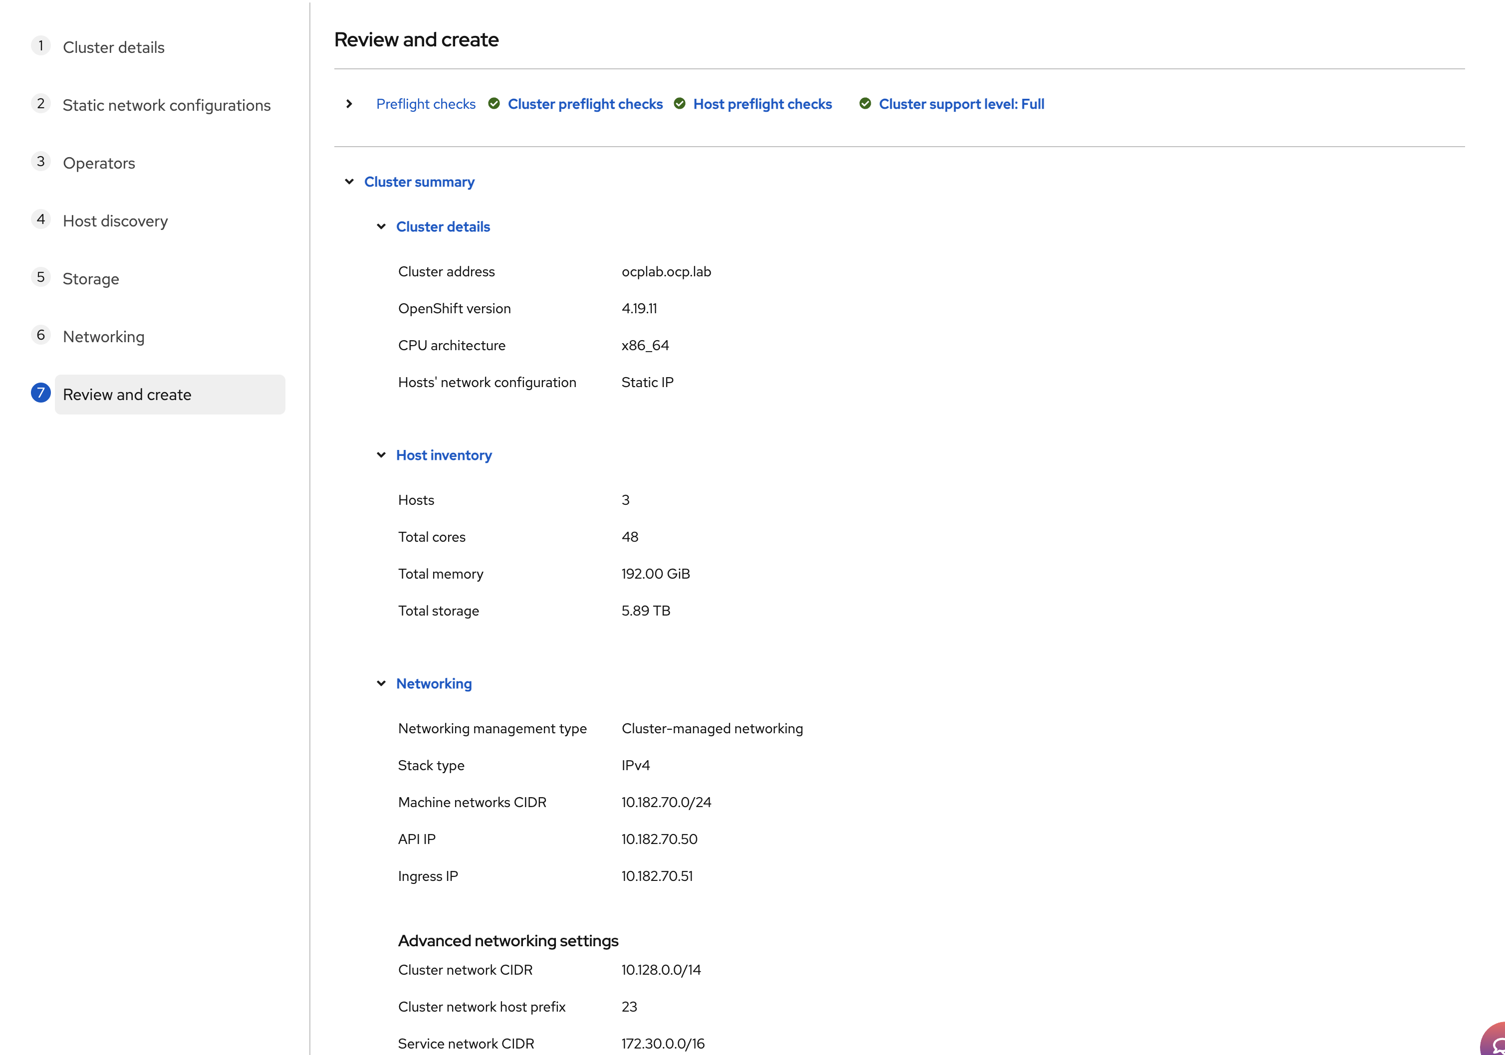This screenshot has width=1505, height=1055.
Task: Collapse the Cluster summary section
Action: point(349,182)
